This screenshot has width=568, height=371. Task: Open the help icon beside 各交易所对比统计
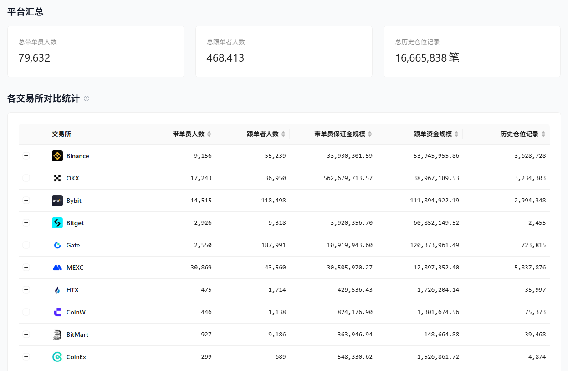coord(87,98)
